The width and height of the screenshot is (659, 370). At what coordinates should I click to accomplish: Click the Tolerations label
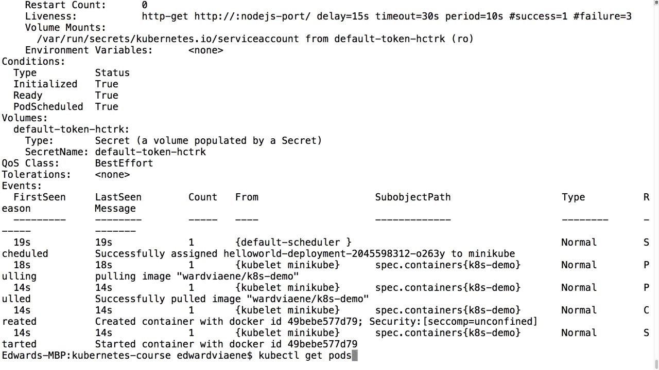[x=36, y=175]
